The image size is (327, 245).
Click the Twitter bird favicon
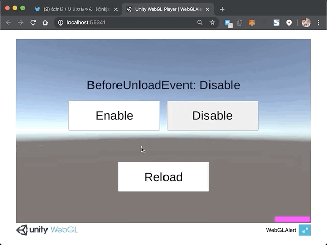[x=37, y=9]
